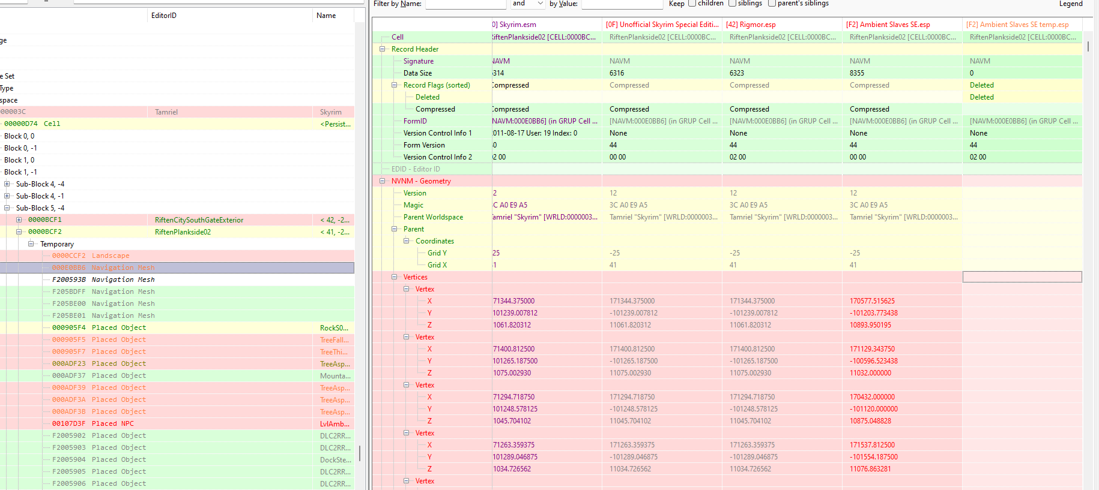Select the Parent Worldspace row label
This screenshot has height=490, width=1099.
(433, 217)
